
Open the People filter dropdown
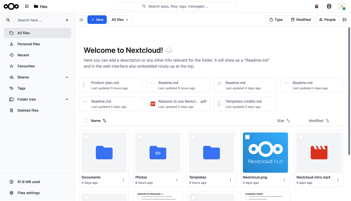point(327,20)
